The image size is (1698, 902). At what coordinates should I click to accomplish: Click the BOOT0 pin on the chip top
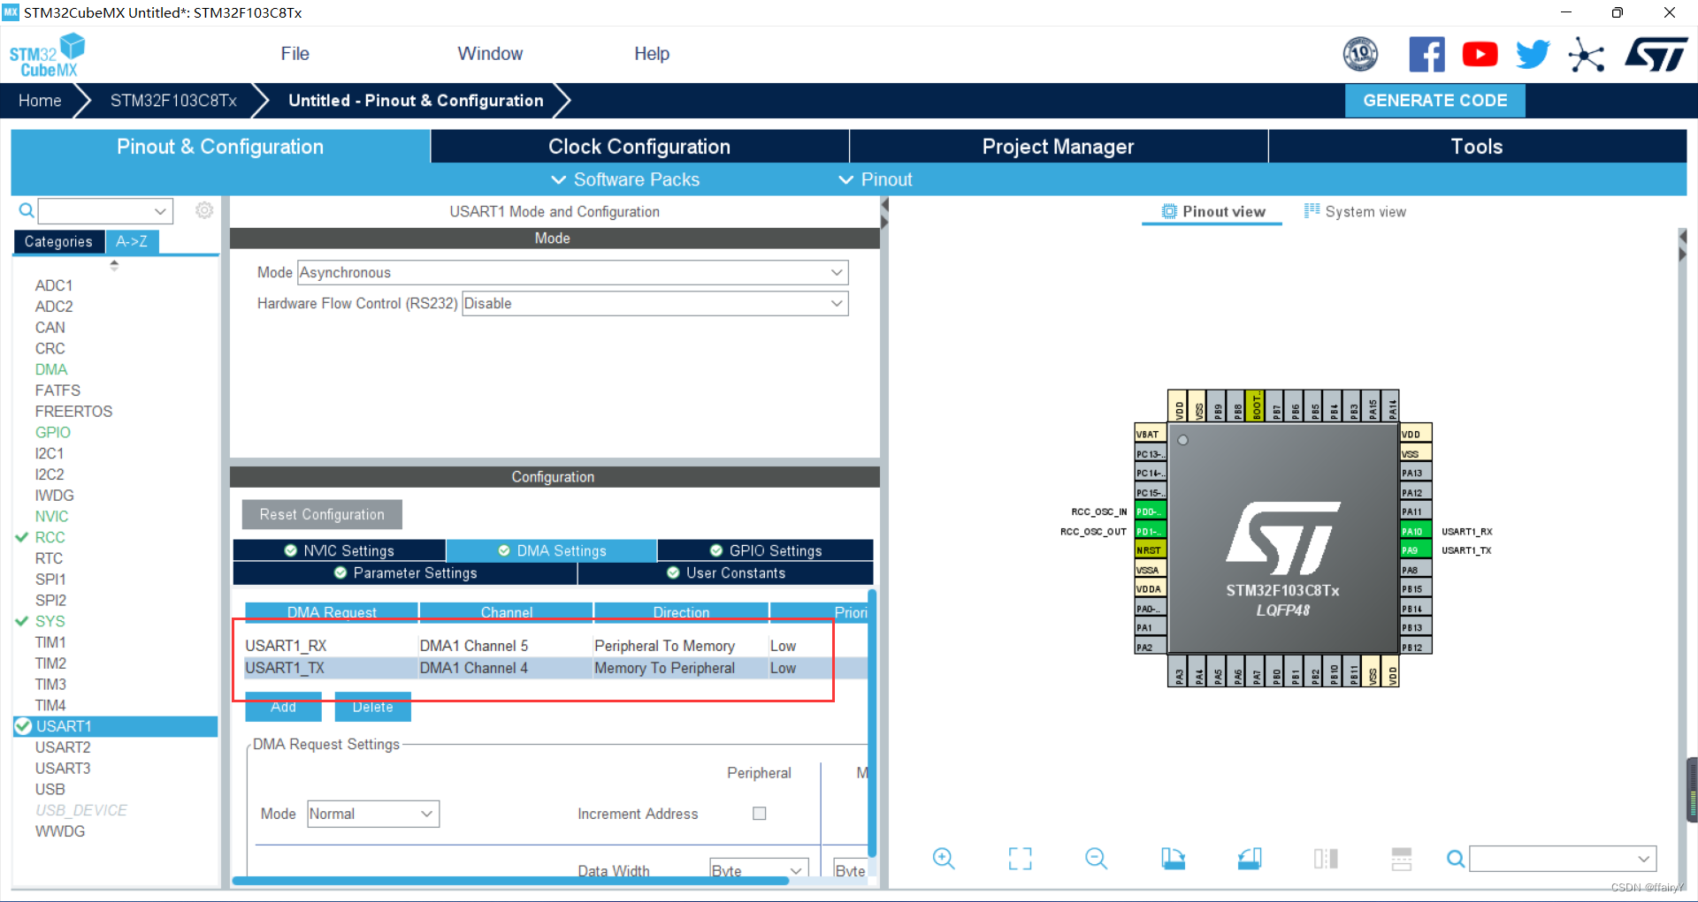tap(1256, 406)
